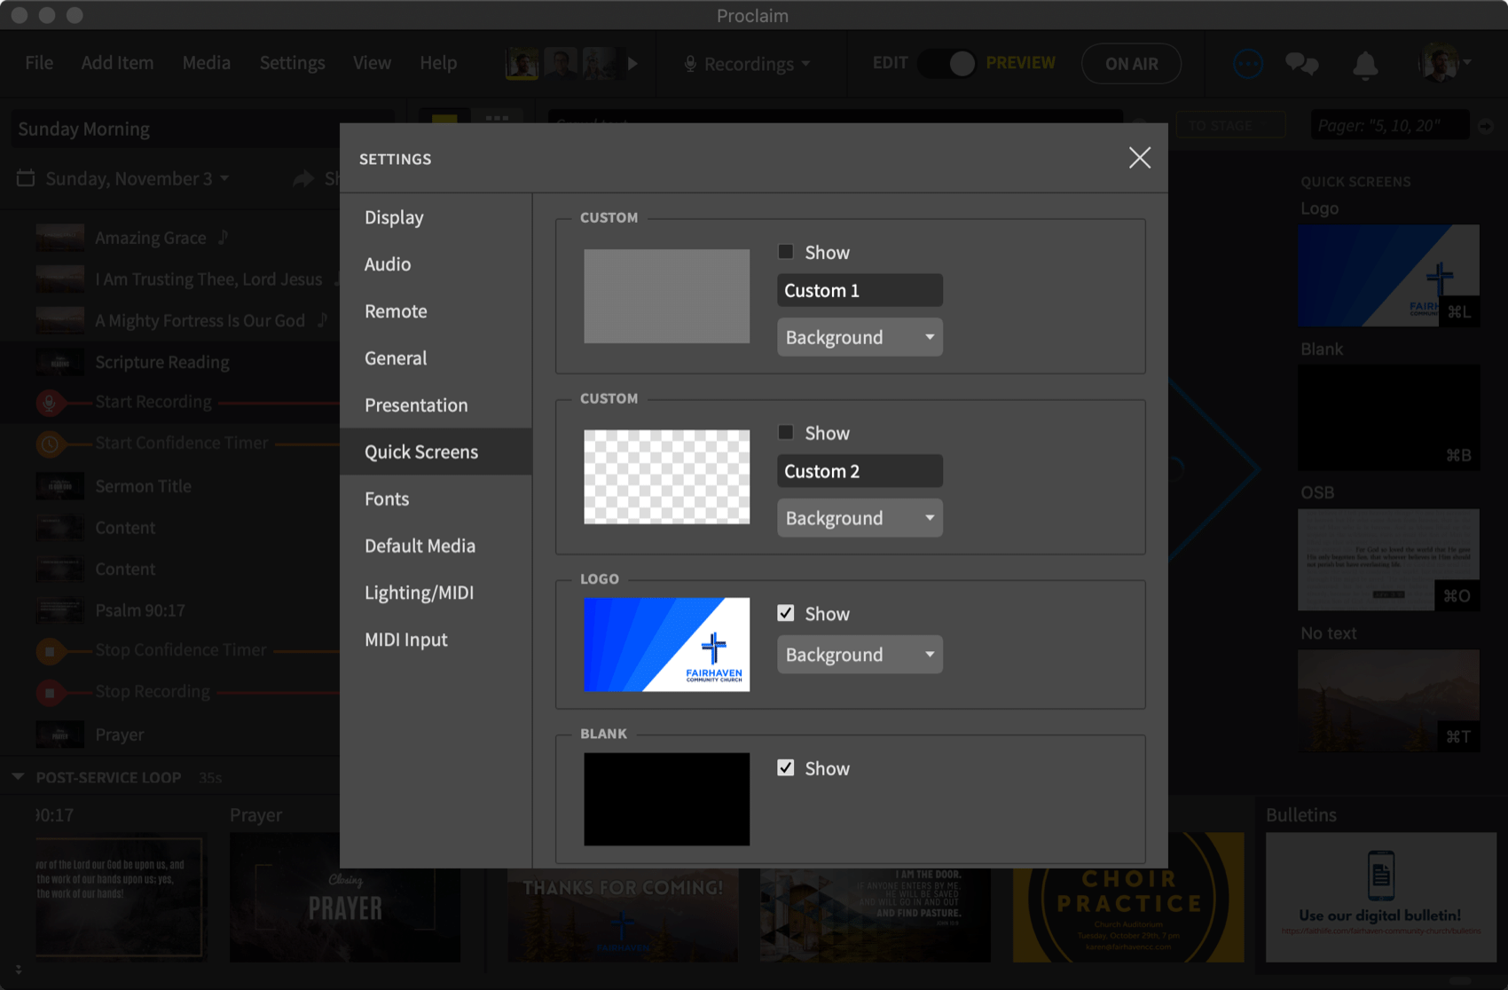Click the Start Confidence Timer clock icon
The image size is (1508, 990).
point(50,444)
